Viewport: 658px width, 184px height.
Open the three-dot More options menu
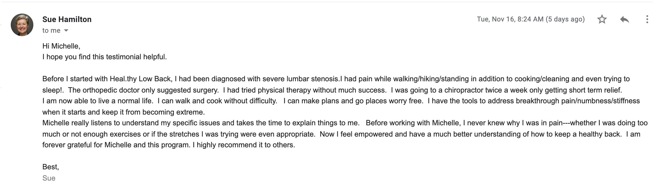(x=647, y=19)
